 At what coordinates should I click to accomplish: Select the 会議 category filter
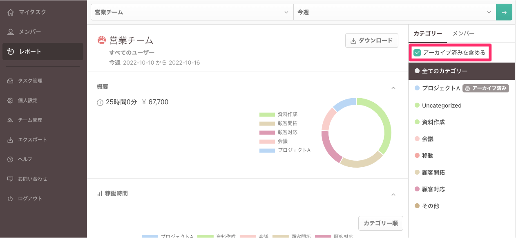[x=427, y=139]
